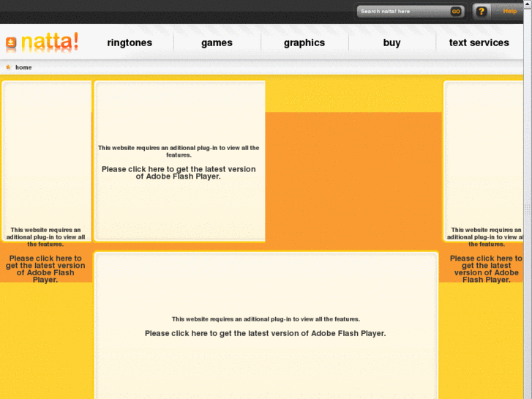Focus the 'Search natta! here' field
This screenshot has width=532, height=399.
point(404,11)
